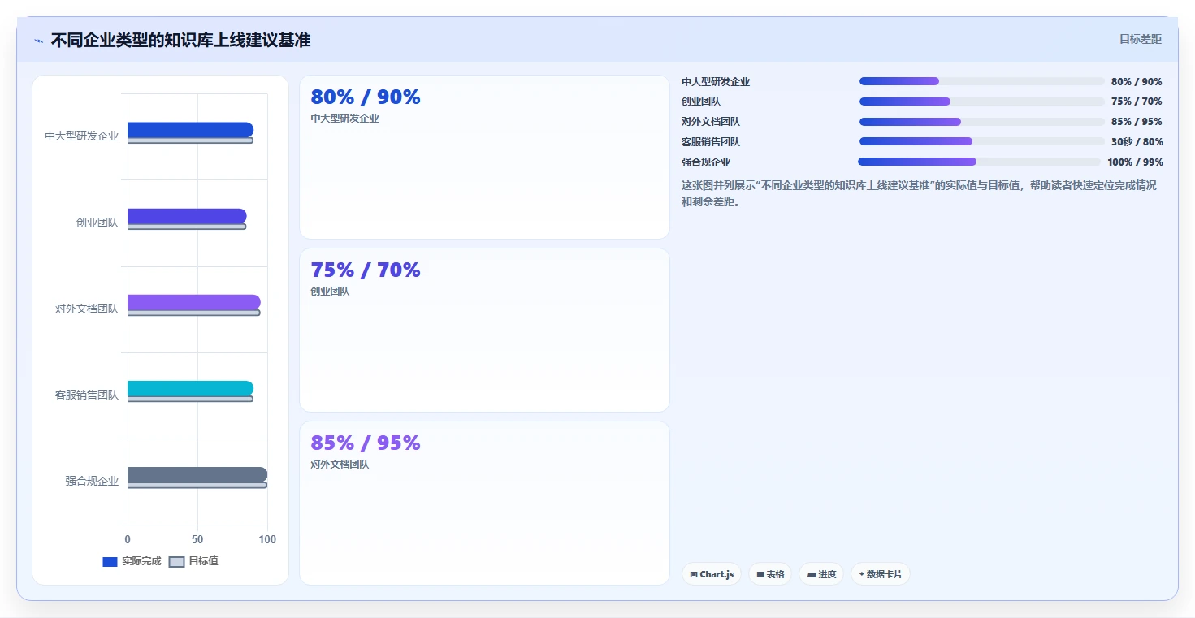Select the 进度 chip

coord(821,574)
